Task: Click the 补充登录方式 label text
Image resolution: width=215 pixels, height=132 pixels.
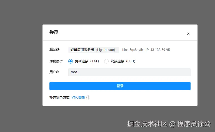Action: 59,97
